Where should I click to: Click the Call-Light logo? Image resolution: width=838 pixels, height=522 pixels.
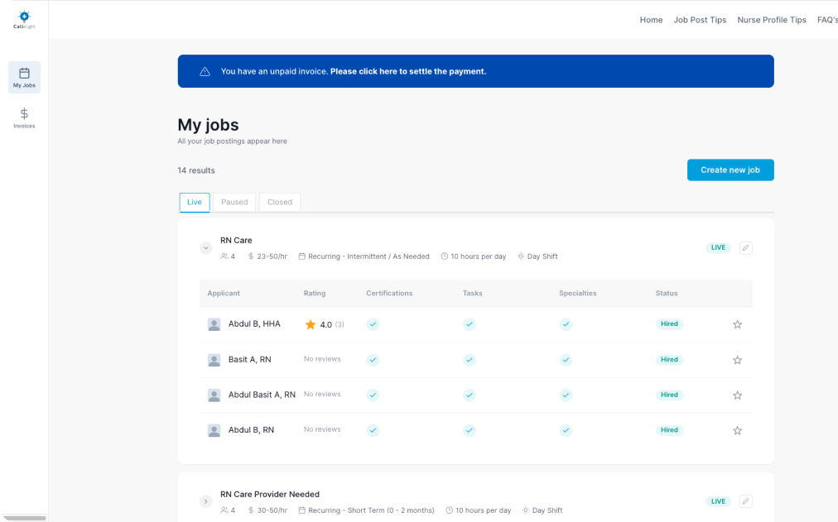24,20
